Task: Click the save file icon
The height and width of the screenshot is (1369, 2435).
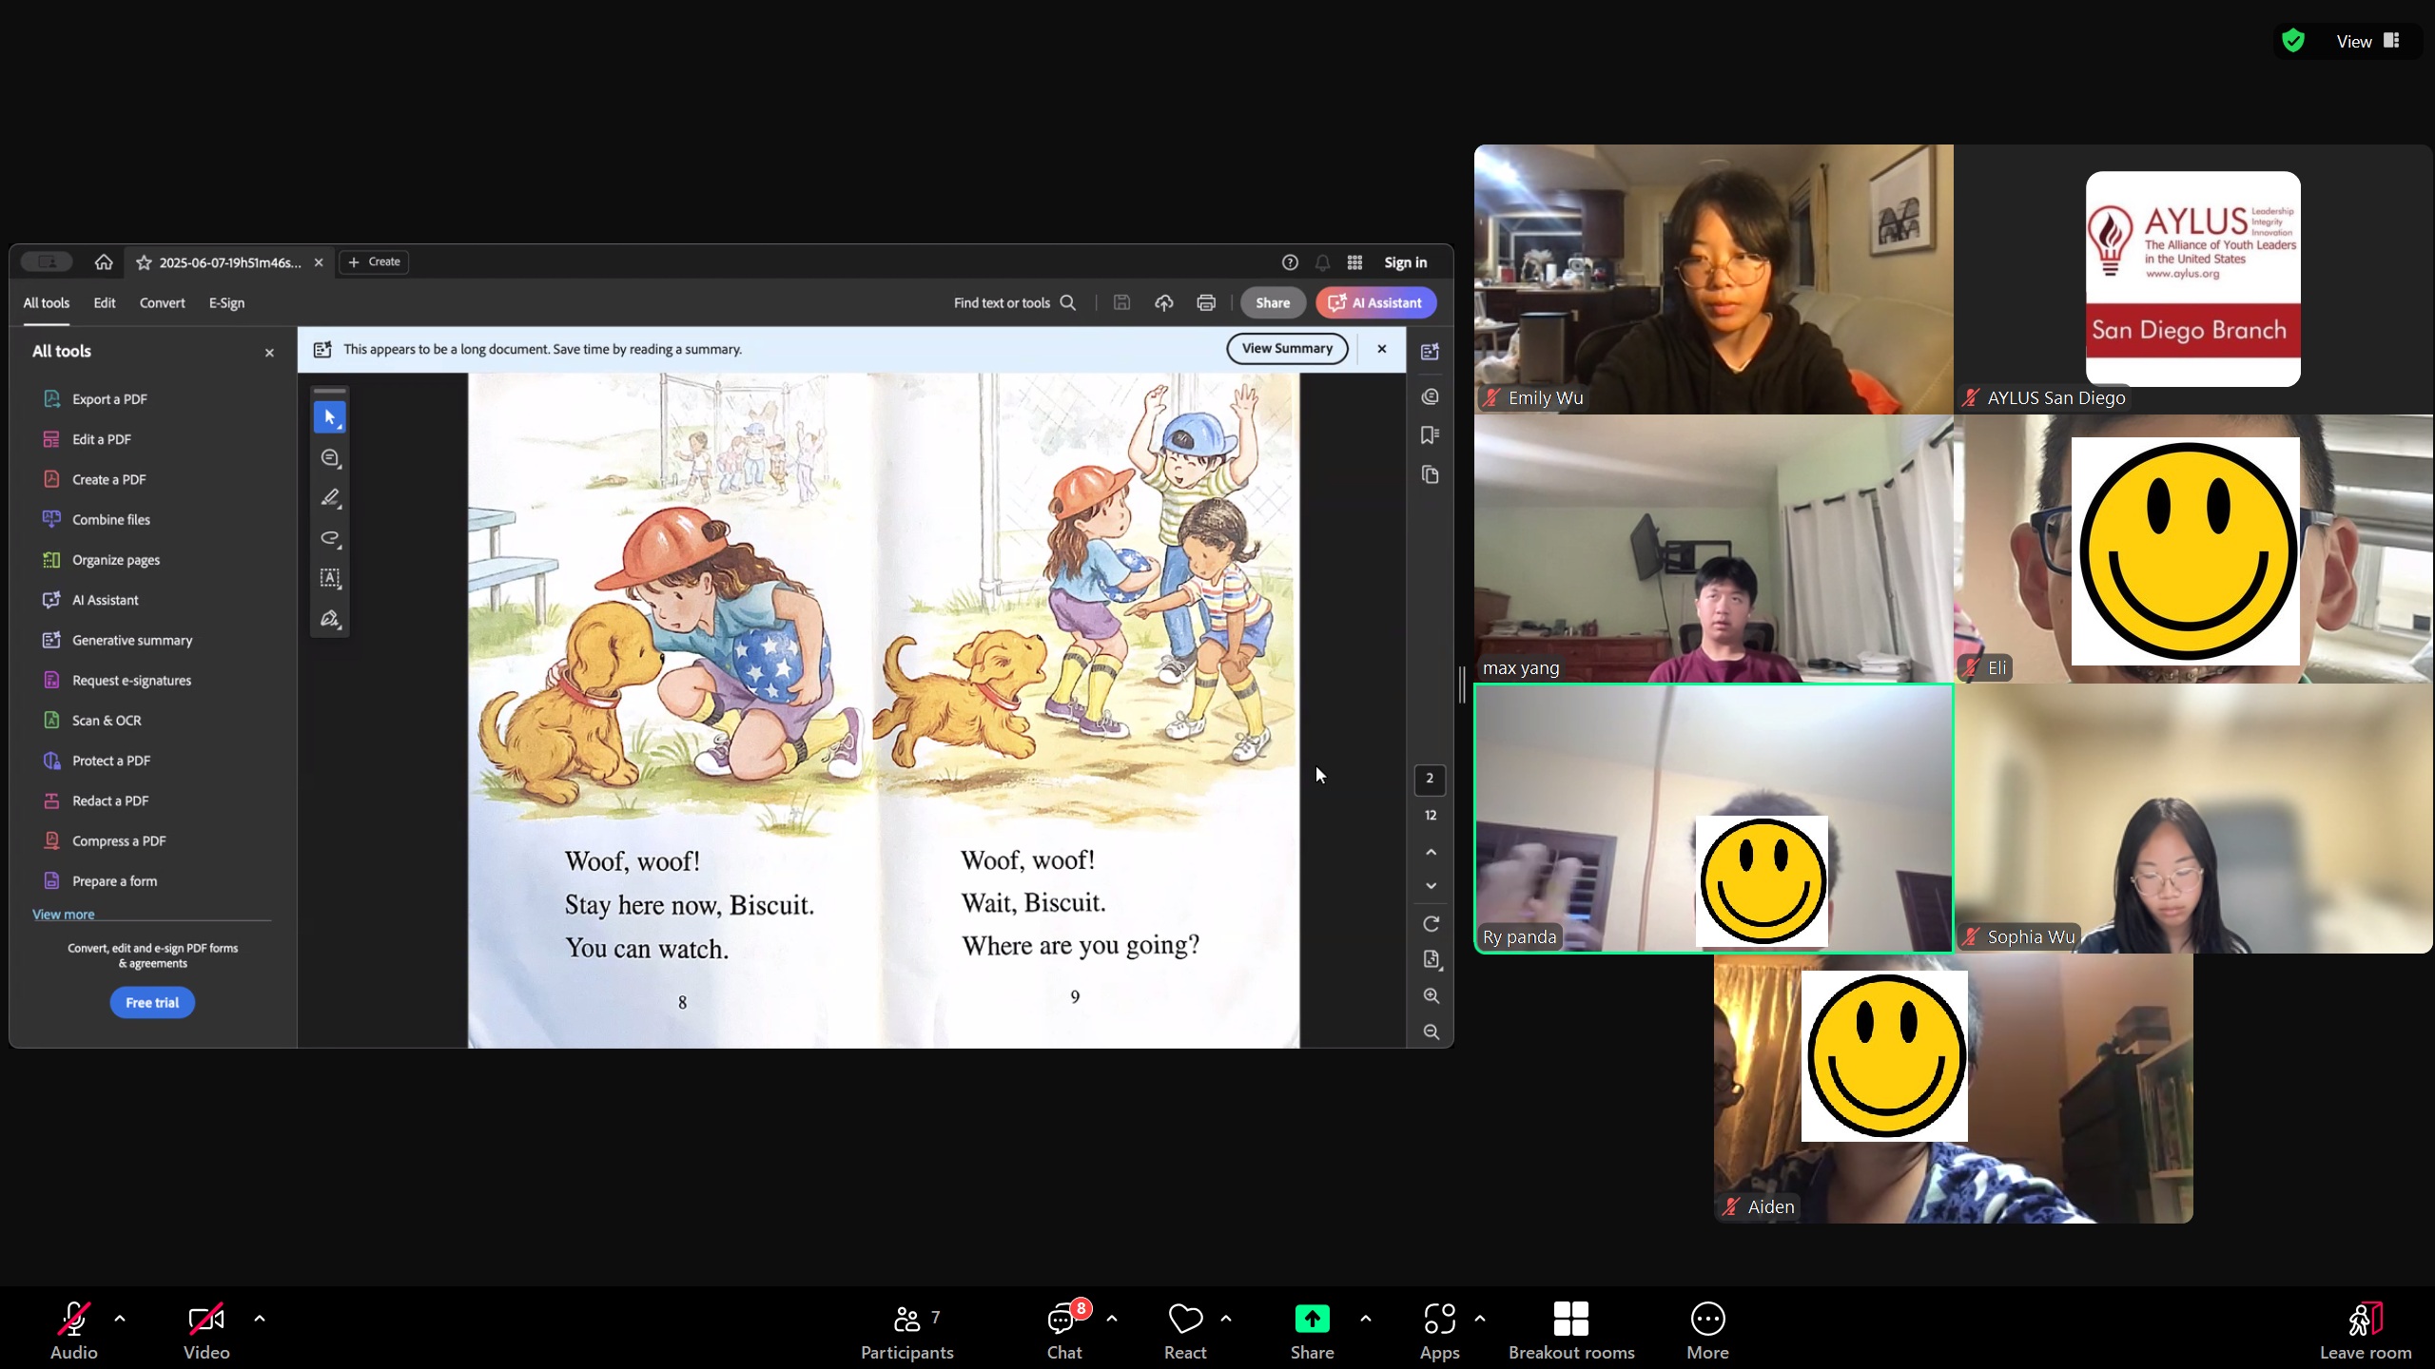Action: coord(1121,302)
